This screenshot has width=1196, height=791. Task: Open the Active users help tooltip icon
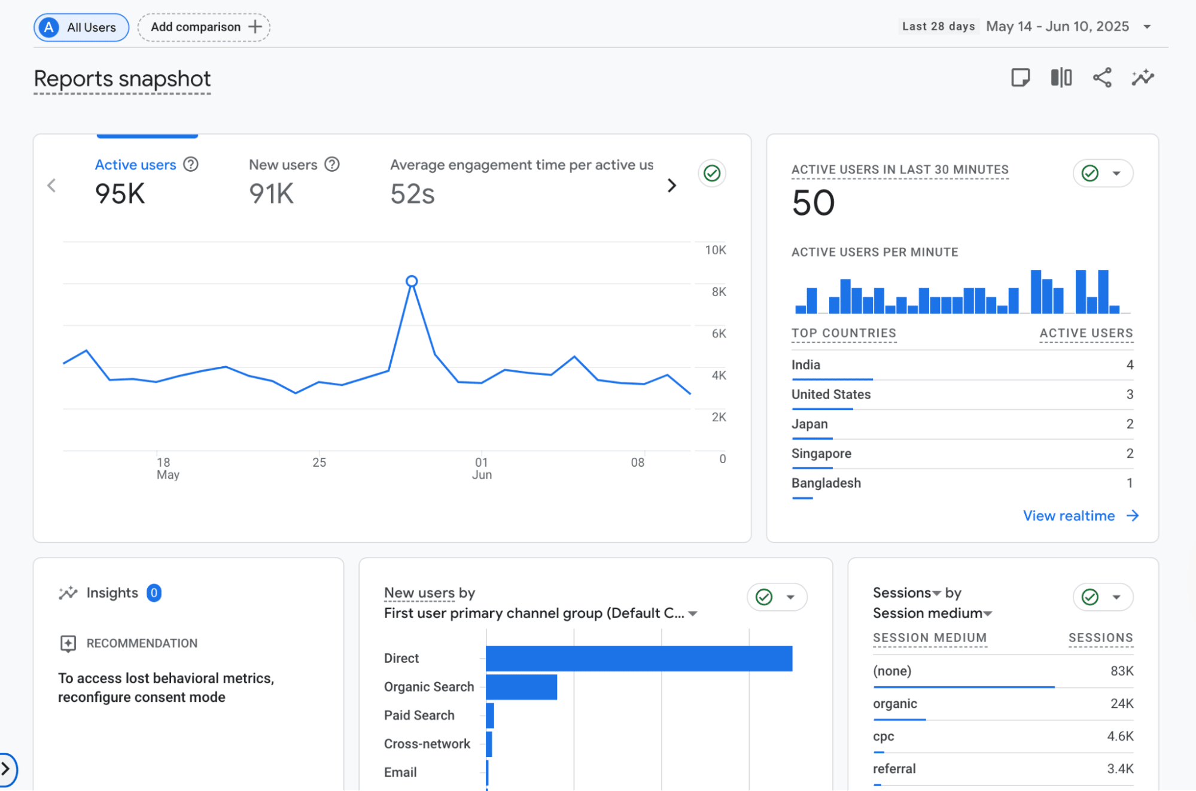[x=190, y=164]
